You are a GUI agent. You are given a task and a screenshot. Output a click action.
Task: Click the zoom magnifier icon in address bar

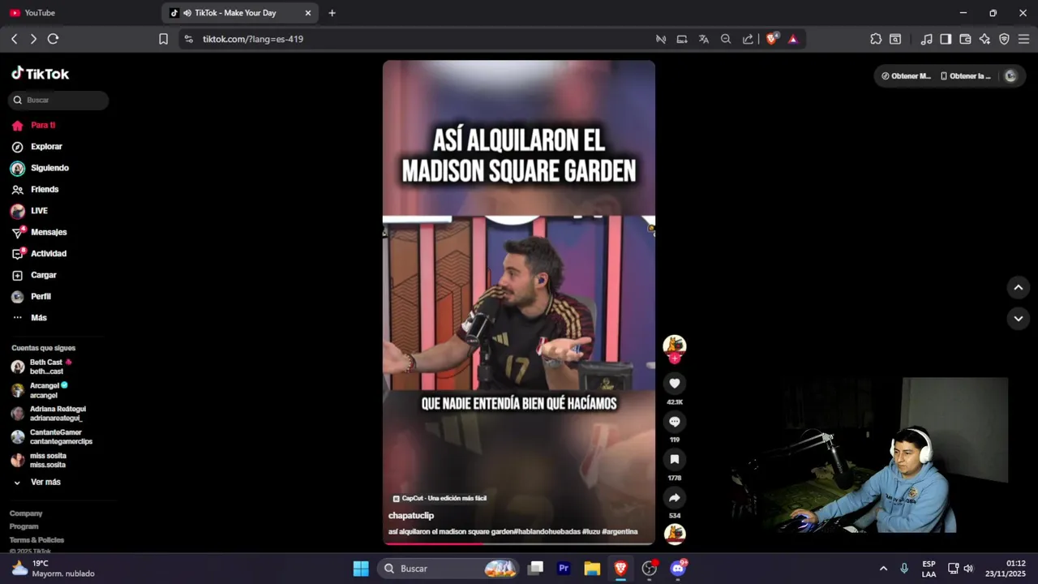[x=726, y=39]
